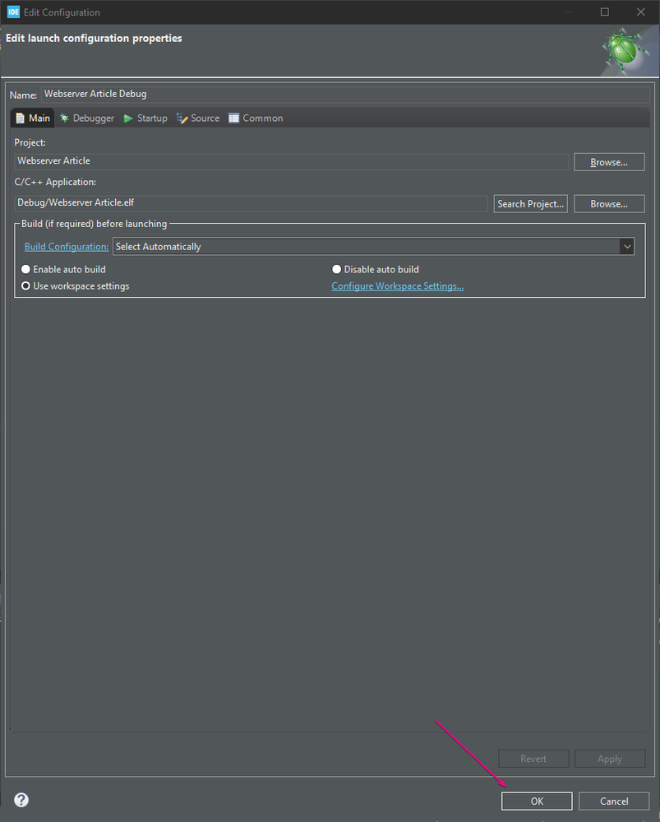Click the Main tab document icon
Viewport: 660px width, 822px height.
20,118
